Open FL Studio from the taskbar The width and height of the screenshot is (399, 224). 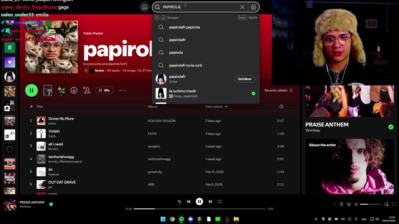(x=199, y=219)
